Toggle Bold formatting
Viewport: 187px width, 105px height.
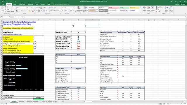17,11
